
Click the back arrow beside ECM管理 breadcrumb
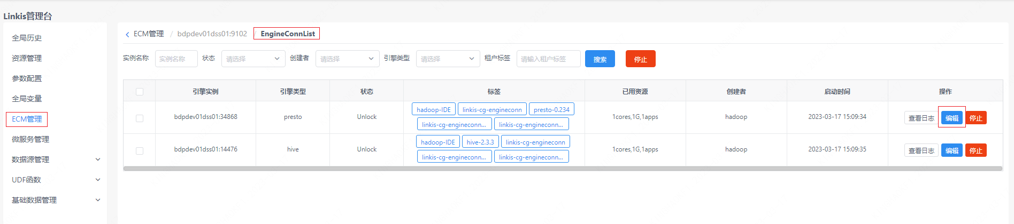pos(127,34)
